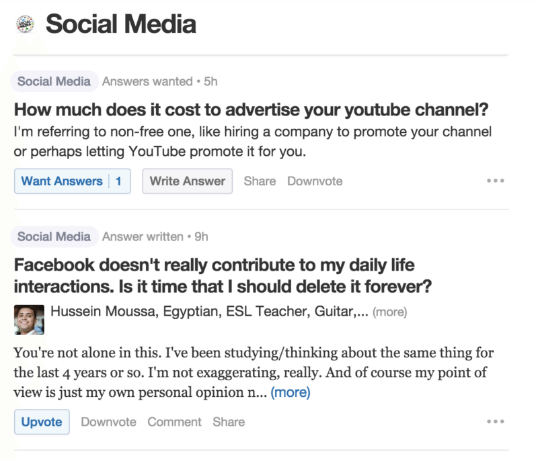The image size is (538, 460).
Task: Select the Social Media tag on the first question
Action: (54, 81)
